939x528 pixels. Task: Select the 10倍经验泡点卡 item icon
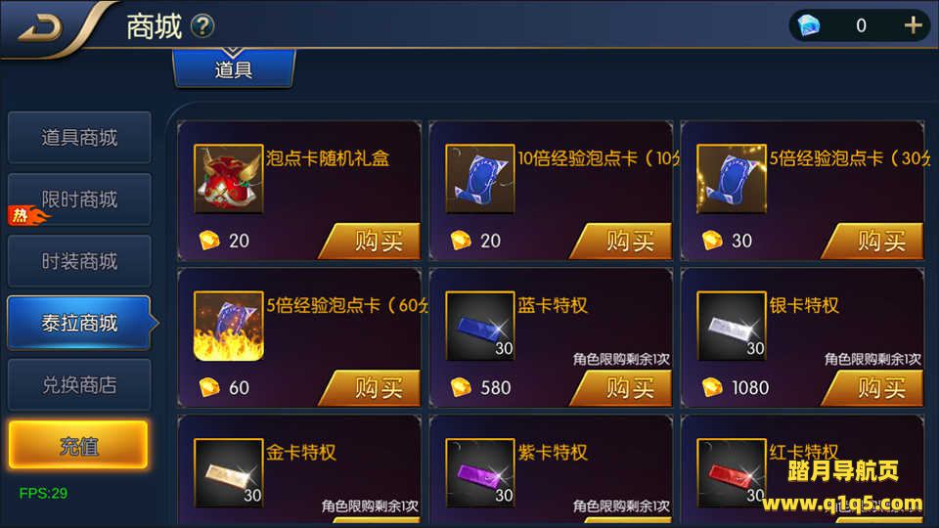[480, 178]
